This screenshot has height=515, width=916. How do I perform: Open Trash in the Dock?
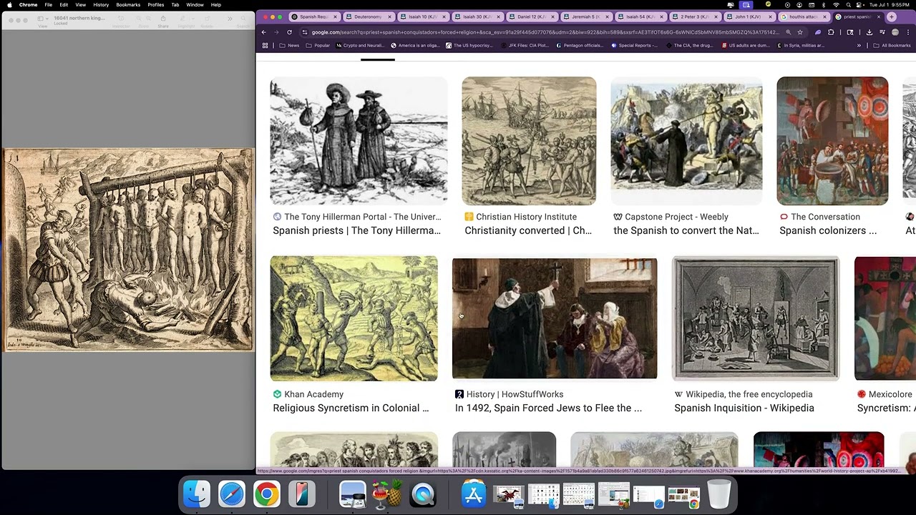pyautogui.click(x=718, y=494)
